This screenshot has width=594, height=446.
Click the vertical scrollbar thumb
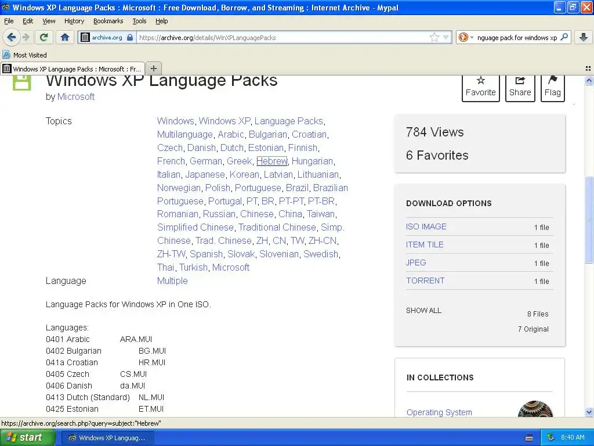(589, 220)
